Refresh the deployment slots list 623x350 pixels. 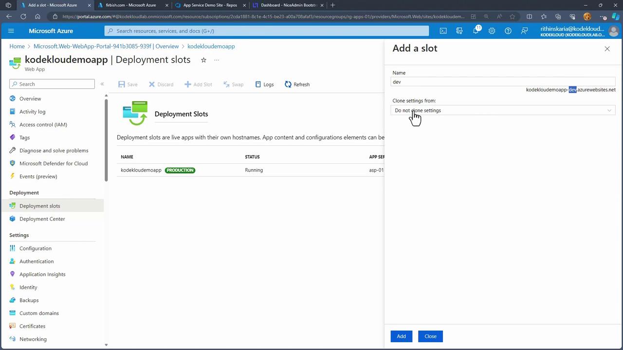[297, 84]
